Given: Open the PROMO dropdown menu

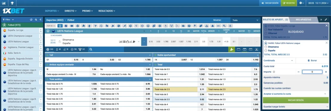Looking at the screenshot, I should click(x=88, y=11).
